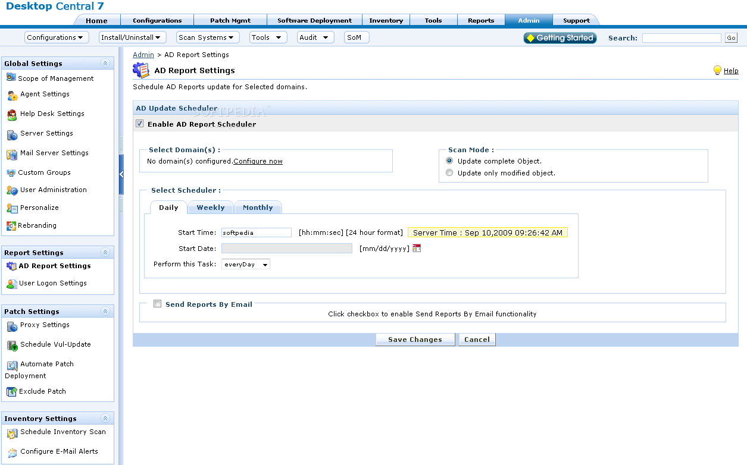This screenshot has height=465, width=747.
Task: Switch to the Weekly scheduler tab
Action: click(211, 208)
